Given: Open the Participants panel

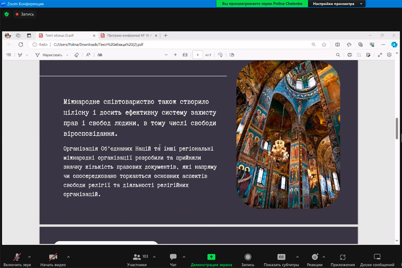Looking at the screenshot, I should (x=137, y=257).
